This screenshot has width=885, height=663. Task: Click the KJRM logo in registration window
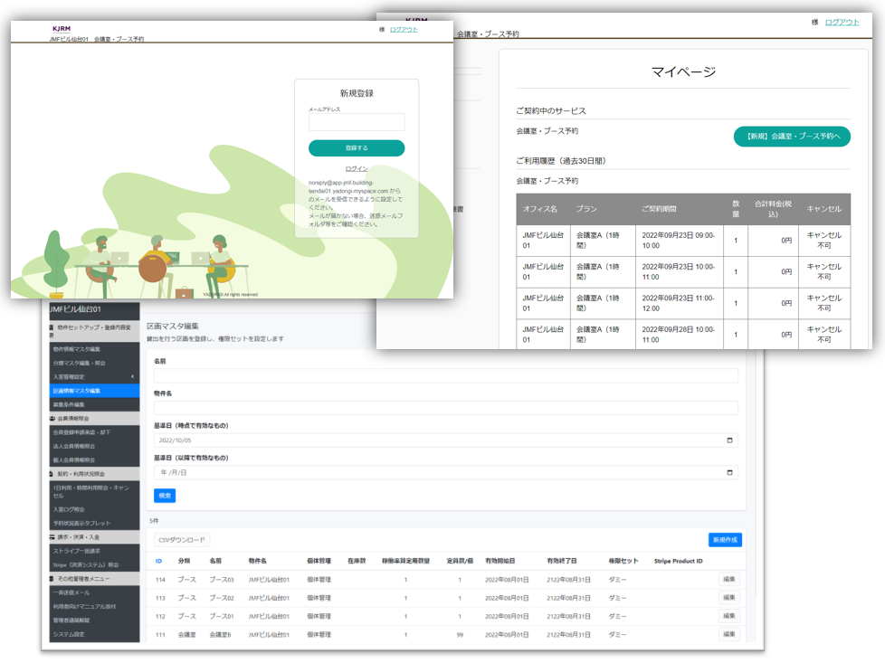62,29
